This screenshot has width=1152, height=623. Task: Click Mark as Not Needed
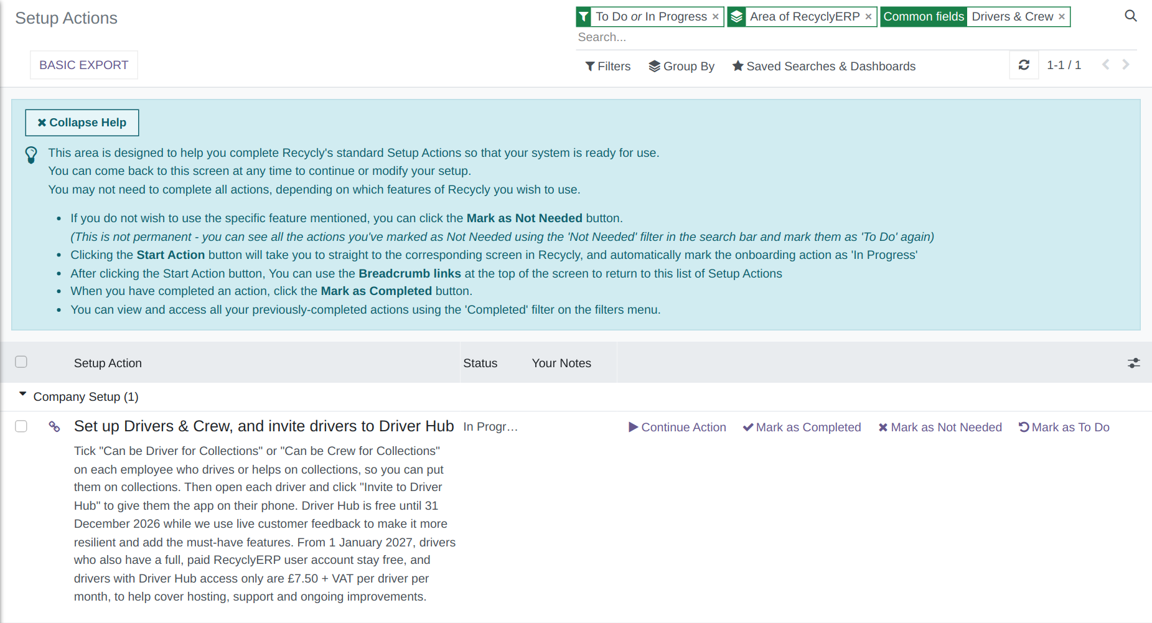[940, 427]
